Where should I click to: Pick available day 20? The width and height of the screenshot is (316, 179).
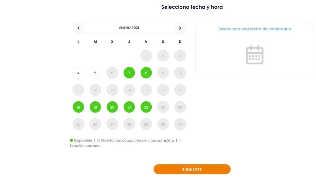pyautogui.click(x=112, y=107)
